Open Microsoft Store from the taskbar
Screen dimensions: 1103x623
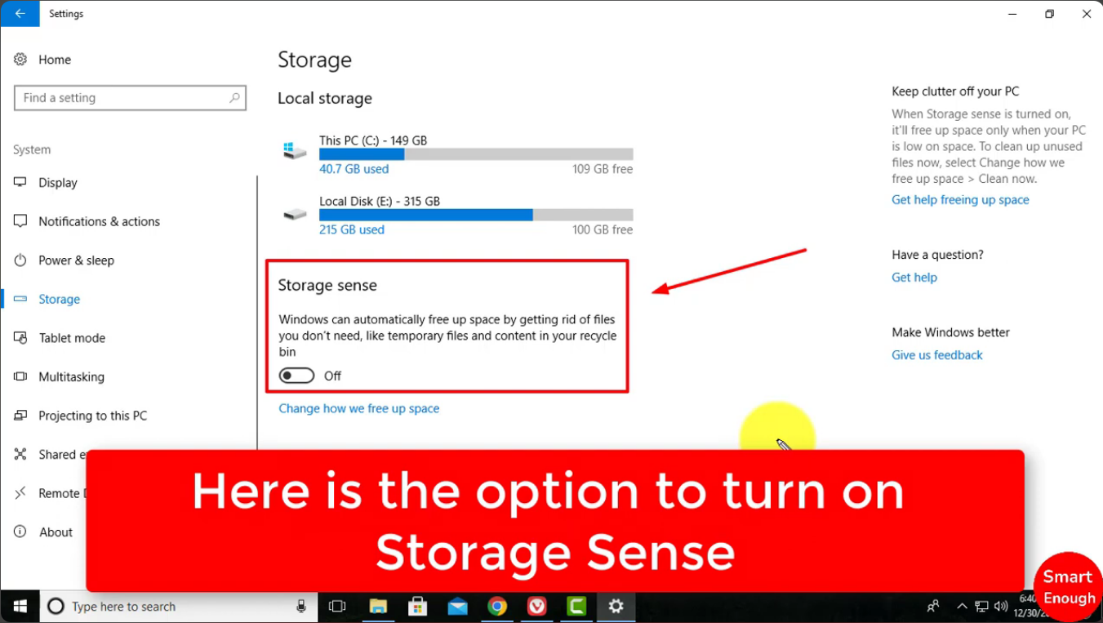tap(417, 607)
